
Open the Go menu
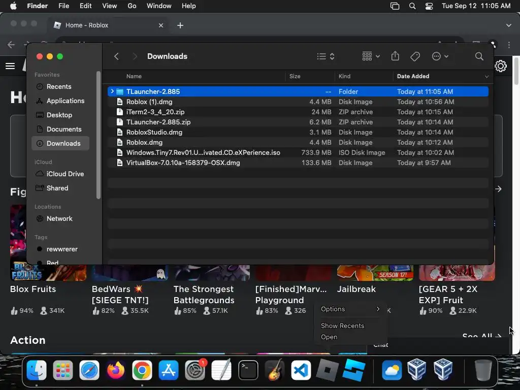pyautogui.click(x=132, y=6)
